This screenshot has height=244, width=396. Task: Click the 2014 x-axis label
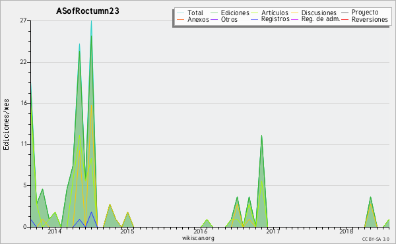pos(54,231)
